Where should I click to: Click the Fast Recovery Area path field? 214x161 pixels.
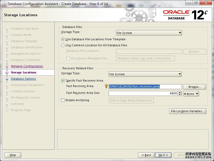145,87
